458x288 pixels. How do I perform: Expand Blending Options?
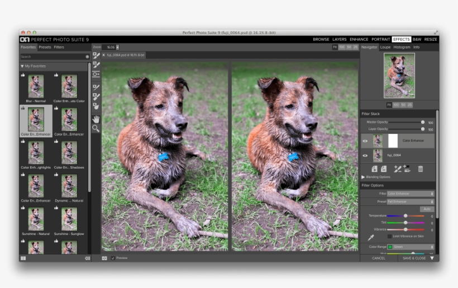(x=363, y=177)
